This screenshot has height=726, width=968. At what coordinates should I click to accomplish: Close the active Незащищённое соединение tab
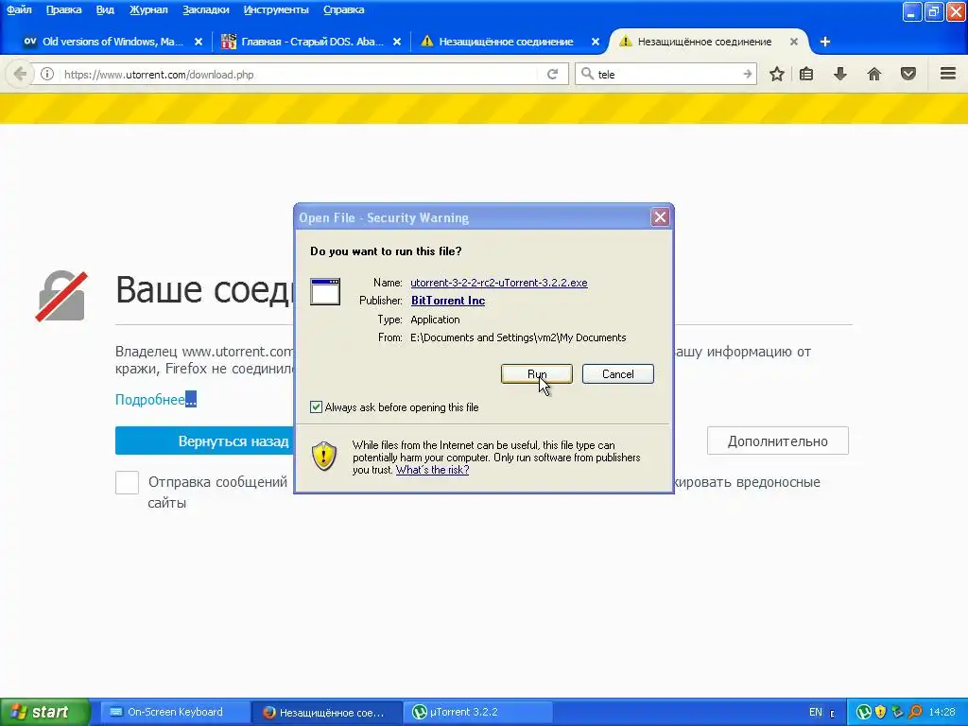click(x=794, y=42)
